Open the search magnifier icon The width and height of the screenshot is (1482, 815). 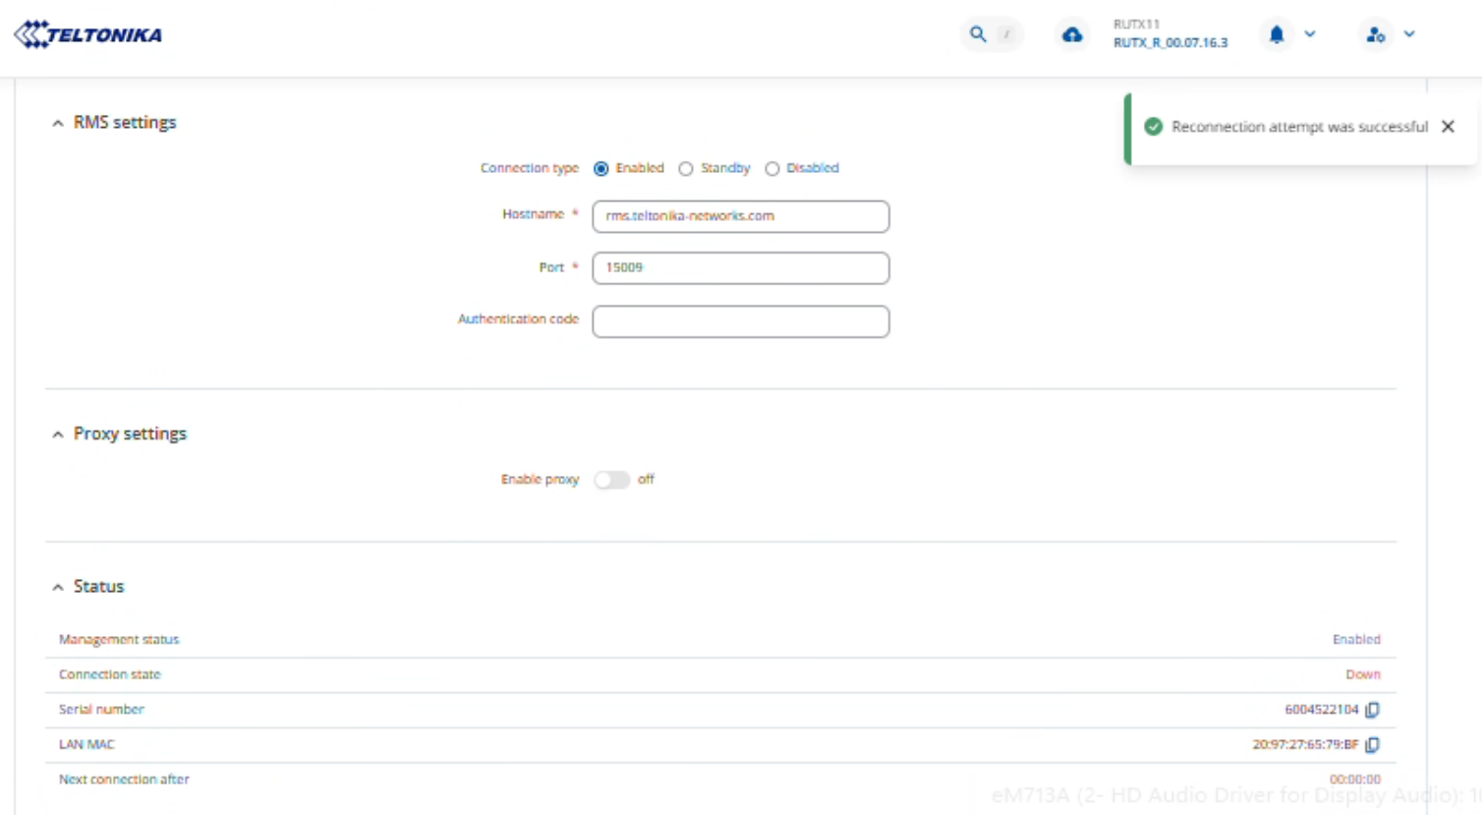[x=978, y=34]
